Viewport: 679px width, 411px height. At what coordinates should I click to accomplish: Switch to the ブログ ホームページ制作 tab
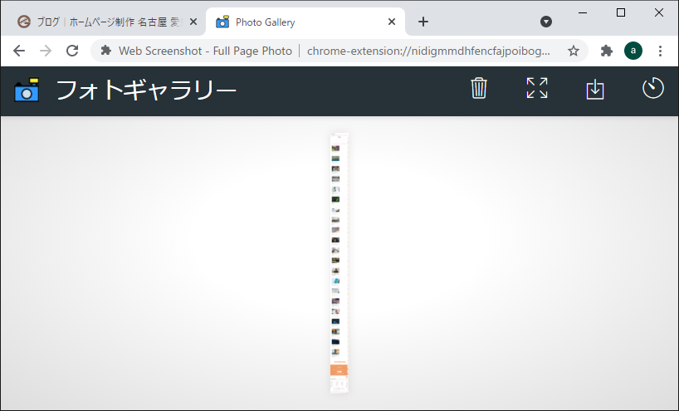(100, 22)
